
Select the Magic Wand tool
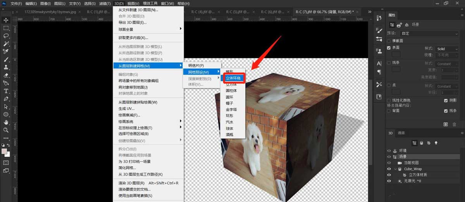click(x=6, y=44)
